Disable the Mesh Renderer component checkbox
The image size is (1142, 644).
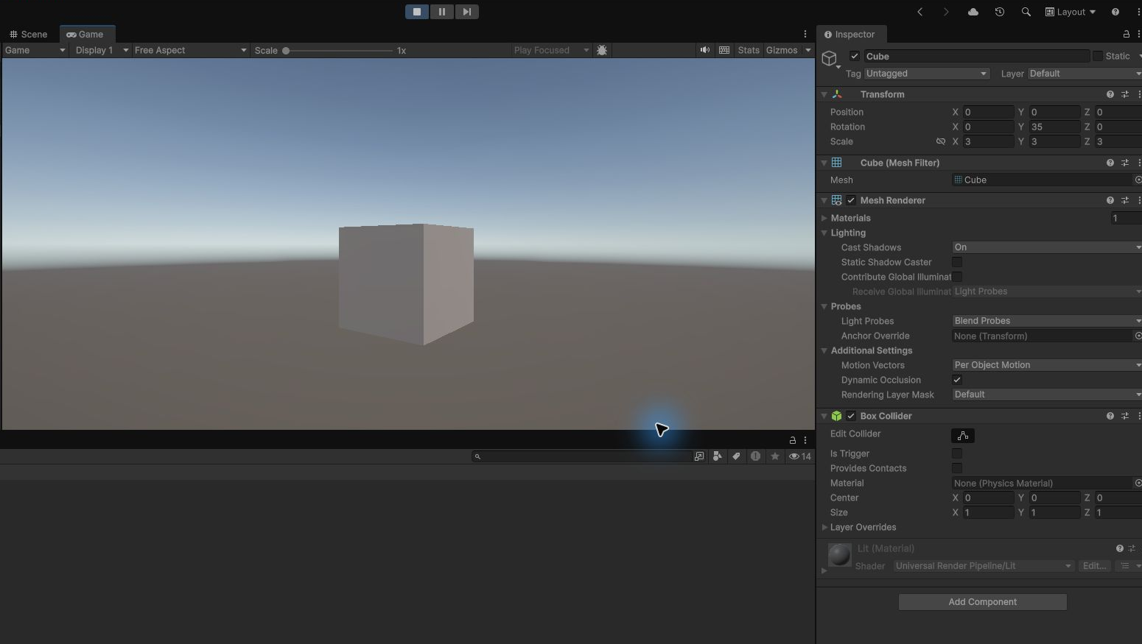(x=851, y=200)
